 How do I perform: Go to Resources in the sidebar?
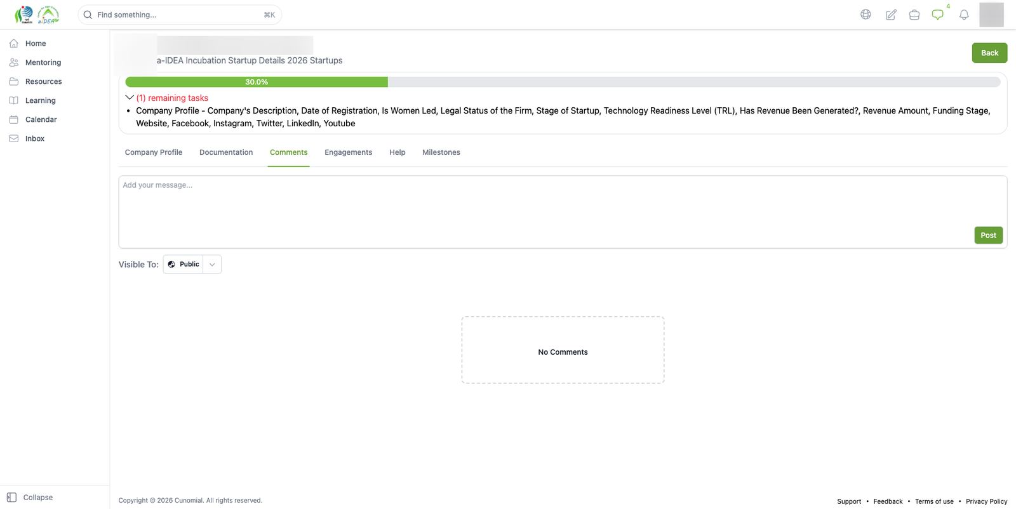[44, 81]
